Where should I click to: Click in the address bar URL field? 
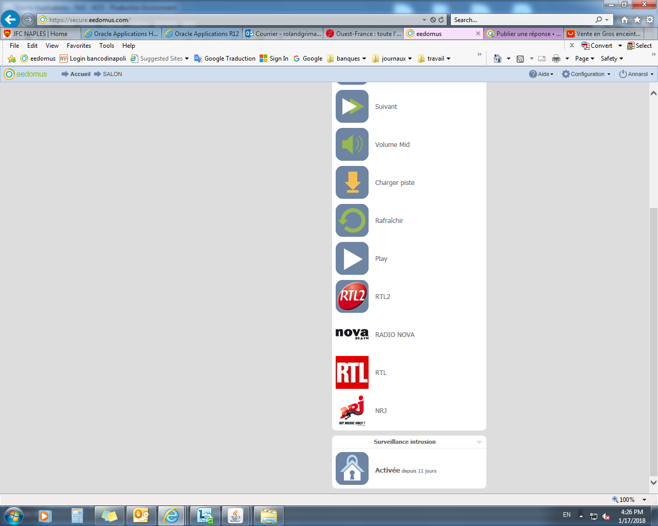pos(229,20)
